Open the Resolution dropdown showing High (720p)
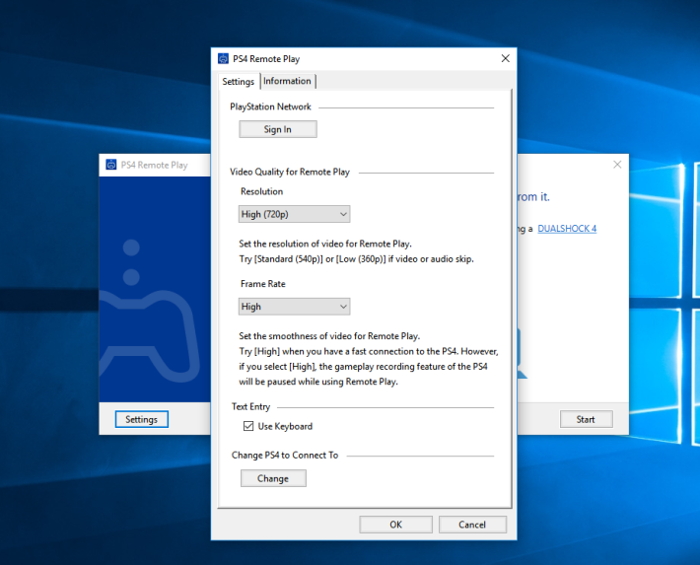 [x=294, y=214]
